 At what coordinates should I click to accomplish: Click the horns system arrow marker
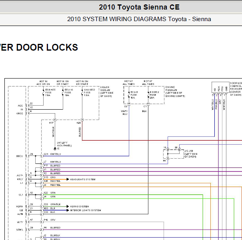pyautogui.click(x=68, y=206)
